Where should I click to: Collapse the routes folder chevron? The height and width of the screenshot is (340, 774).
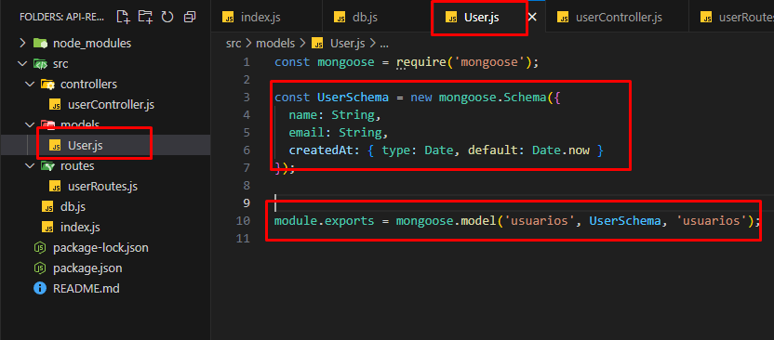(x=30, y=166)
